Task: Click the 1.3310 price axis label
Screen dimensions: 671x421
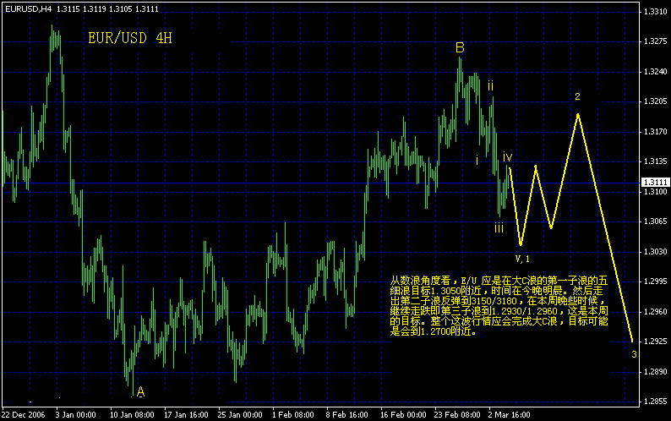Action: (655, 12)
